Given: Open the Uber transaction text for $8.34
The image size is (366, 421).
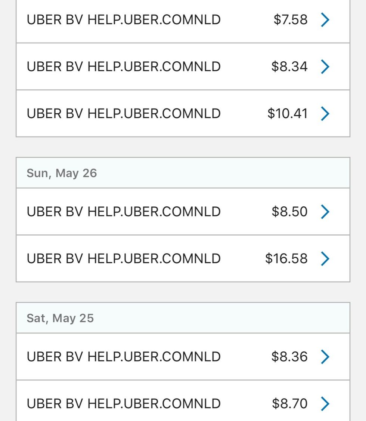Looking at the screenshot, I should [124, 67].
